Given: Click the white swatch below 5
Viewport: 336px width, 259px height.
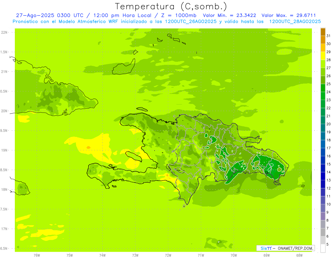Looking at the screenshot, I should point(323,248).
